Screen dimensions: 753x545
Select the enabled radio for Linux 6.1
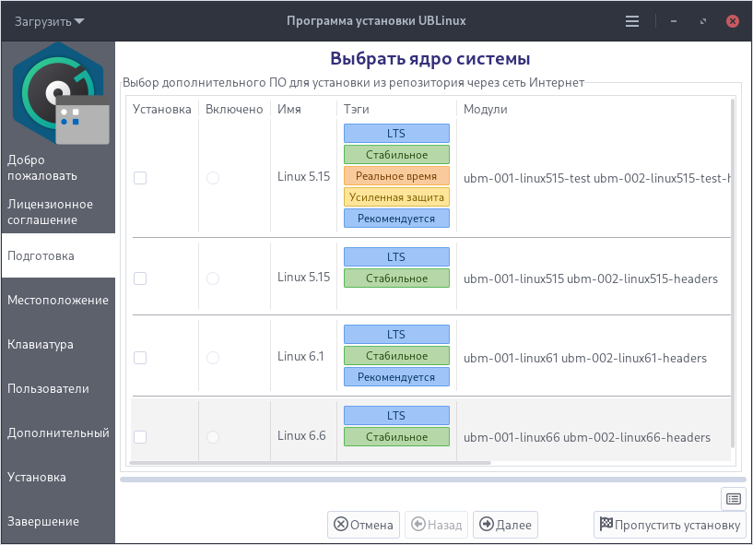213,358
